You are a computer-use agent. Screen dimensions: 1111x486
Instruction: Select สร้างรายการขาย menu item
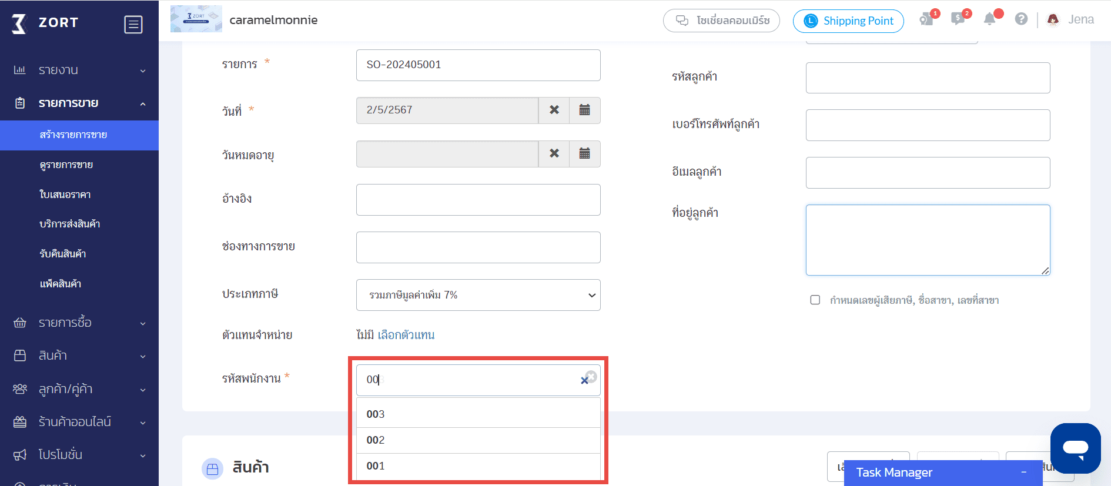pyautogui.click(x=79, y=135)
